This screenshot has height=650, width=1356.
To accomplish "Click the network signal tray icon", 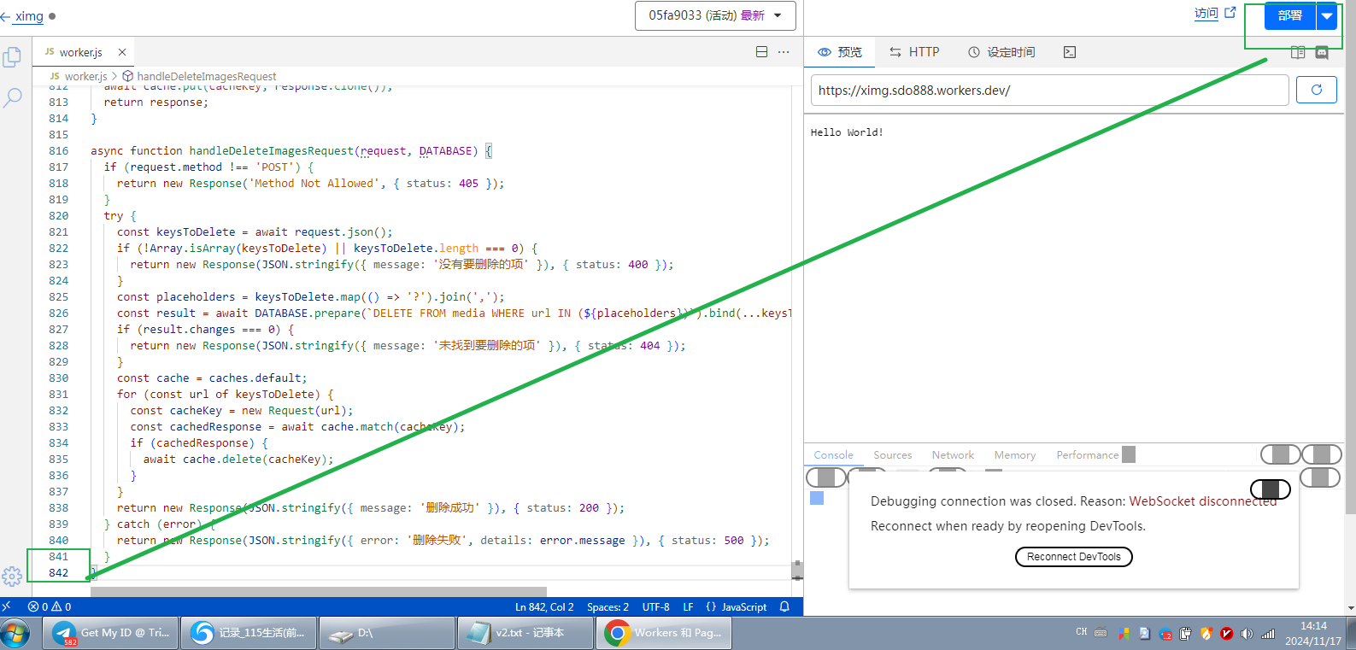I will [1268, 634].
